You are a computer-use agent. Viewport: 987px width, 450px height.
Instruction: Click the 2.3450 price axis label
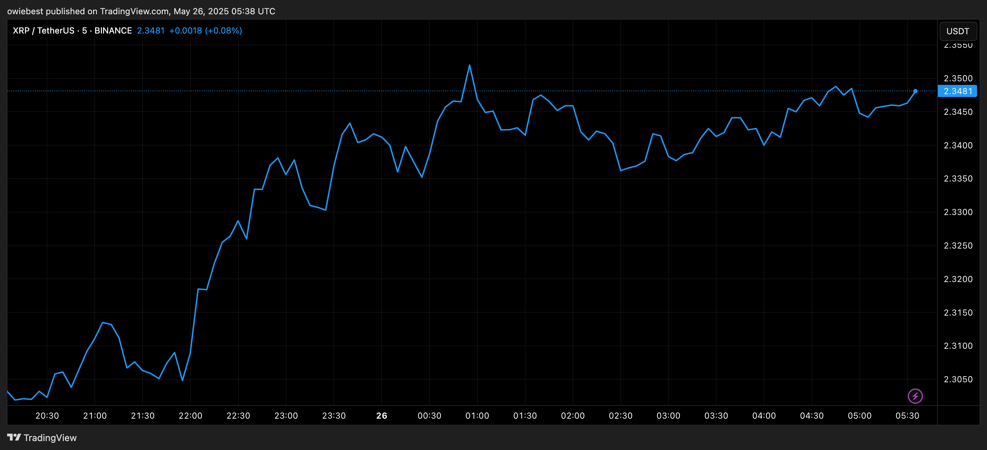click(x=958, y=112)
